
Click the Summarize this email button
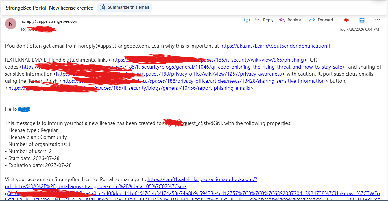pyautogui.click(x=125, y=8)
